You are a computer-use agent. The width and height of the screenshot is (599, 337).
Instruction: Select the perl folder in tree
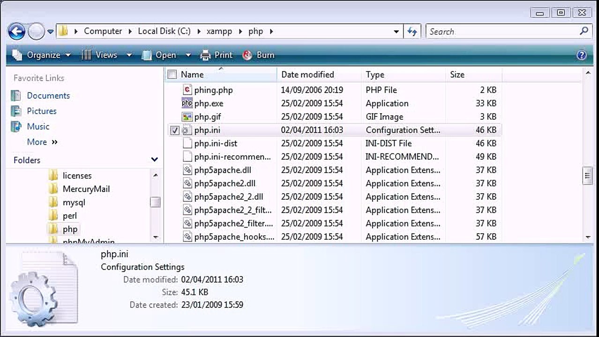pyautogui.click(x=70, y=216)
